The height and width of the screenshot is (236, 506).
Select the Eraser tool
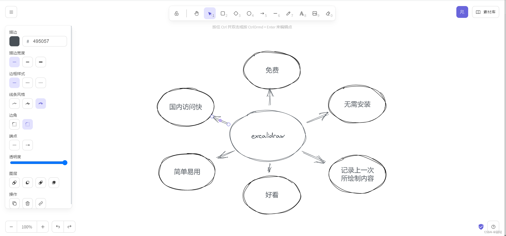328,13
